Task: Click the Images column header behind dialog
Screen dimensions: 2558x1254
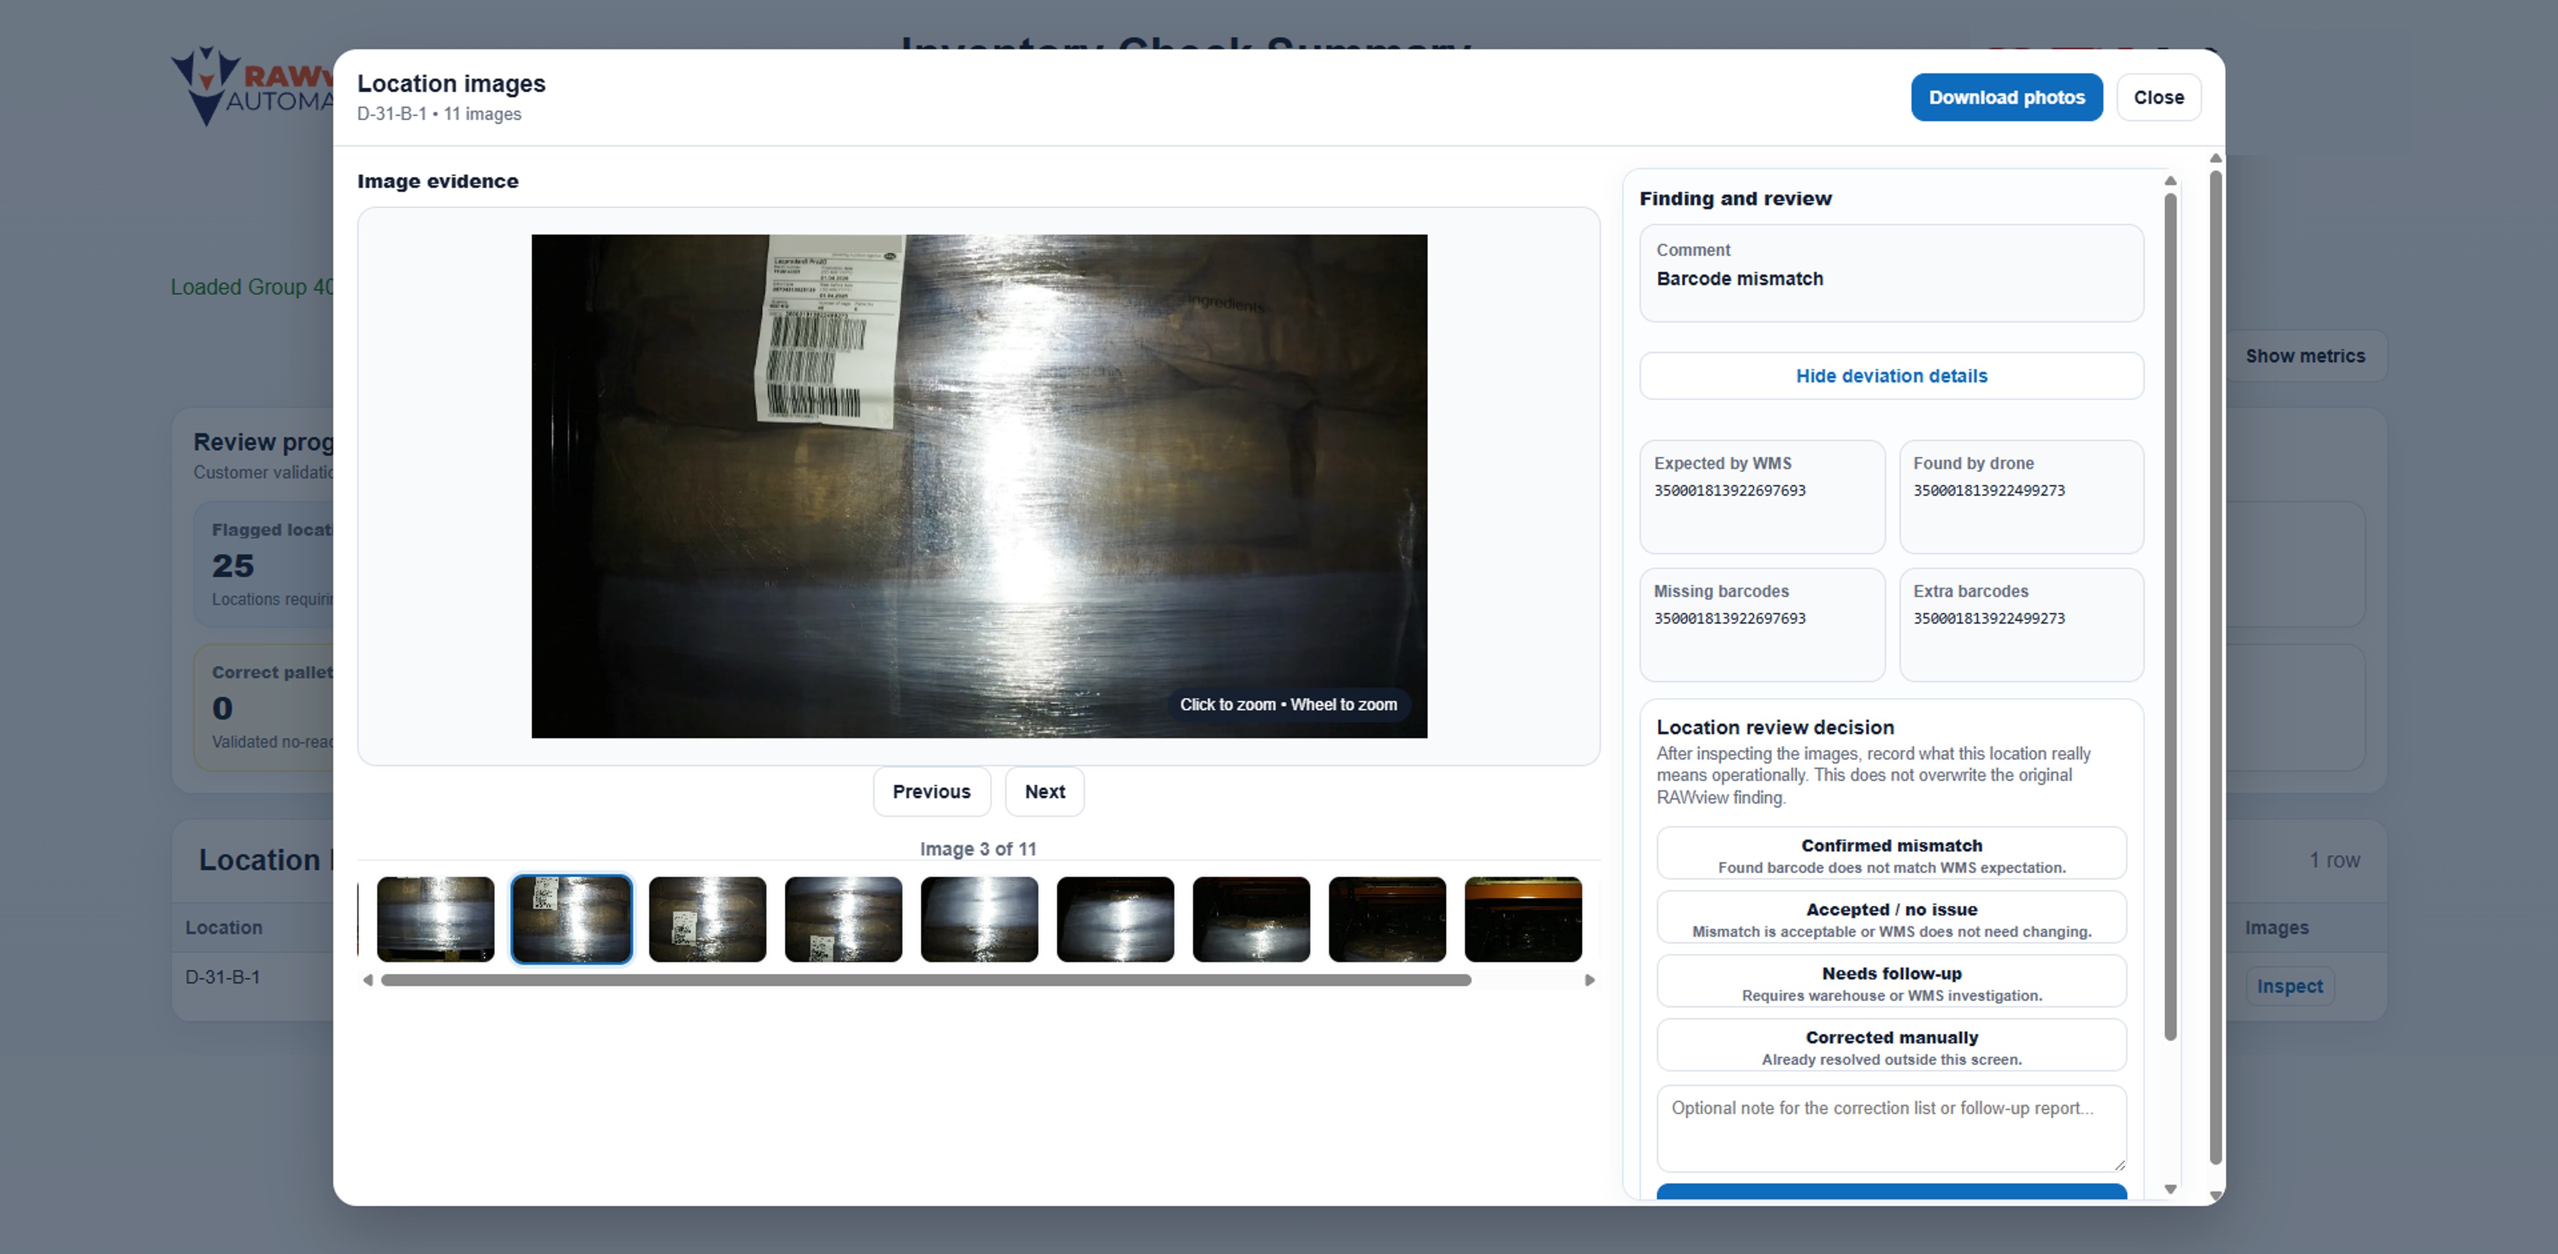Action: click(2276, 928)
